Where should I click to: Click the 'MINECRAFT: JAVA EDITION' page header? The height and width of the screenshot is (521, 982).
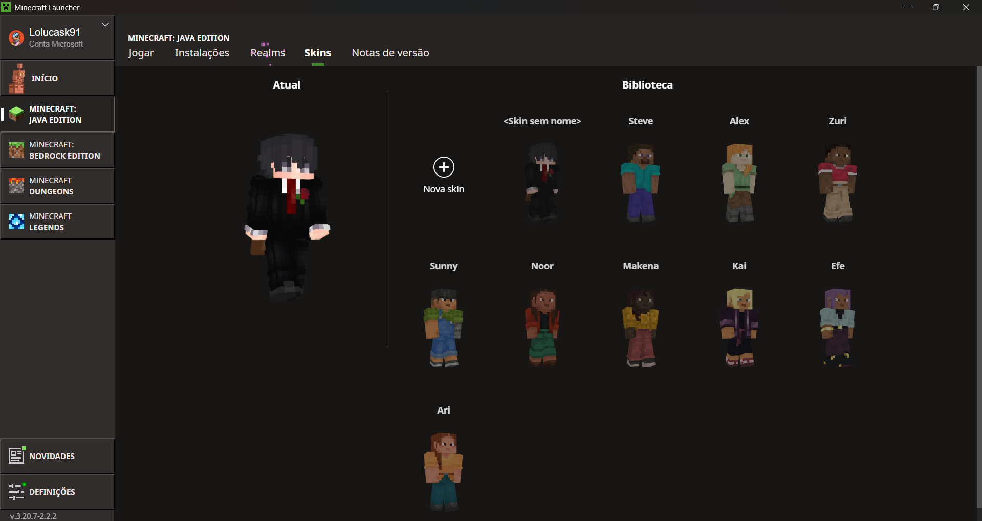(179, 38)
